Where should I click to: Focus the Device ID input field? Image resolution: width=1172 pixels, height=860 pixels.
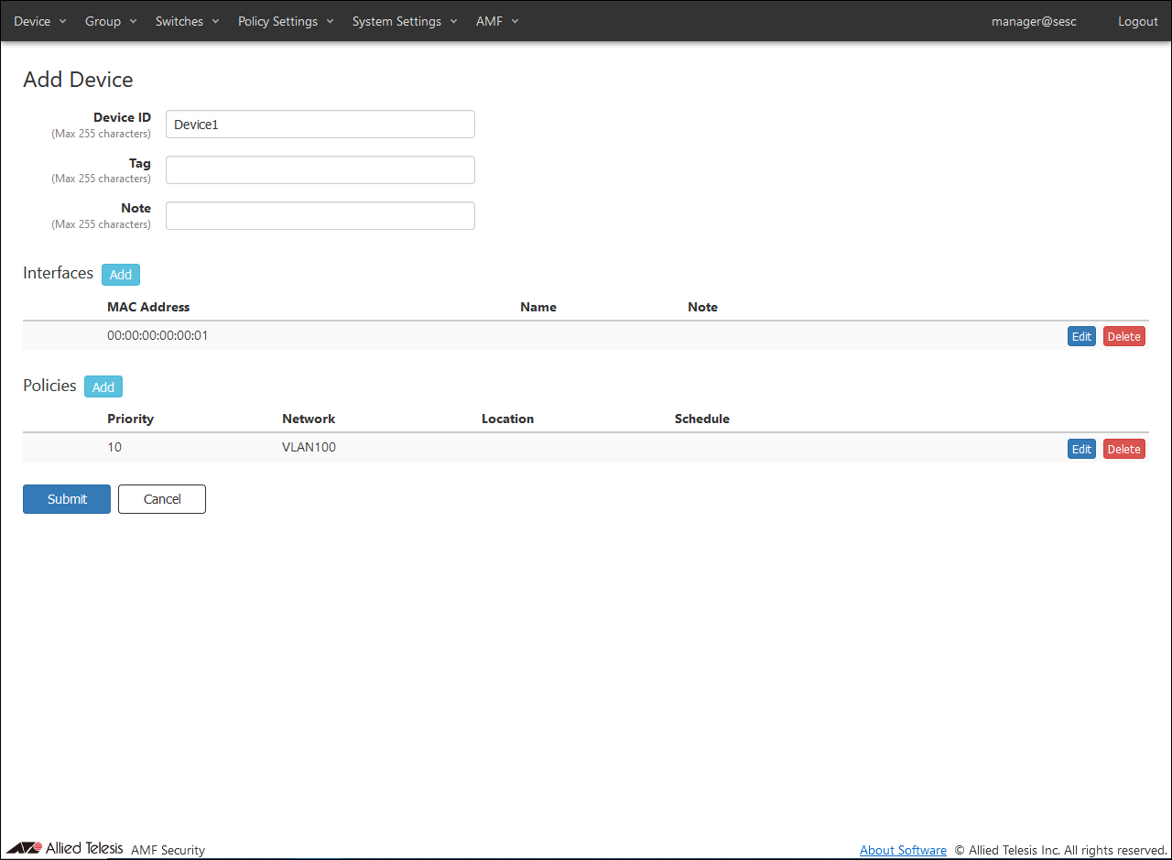320,125
